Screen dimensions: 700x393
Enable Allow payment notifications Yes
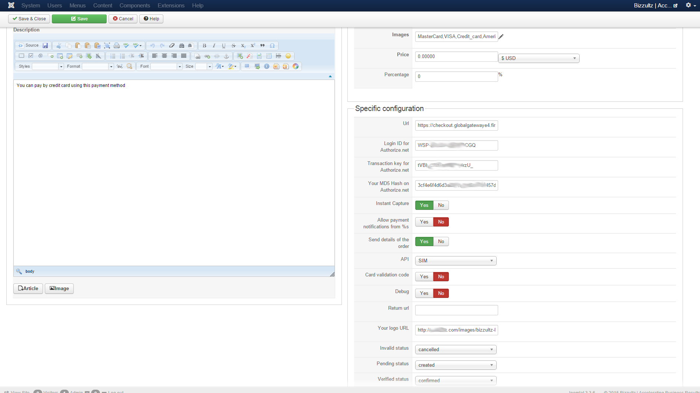pos(424,222)
